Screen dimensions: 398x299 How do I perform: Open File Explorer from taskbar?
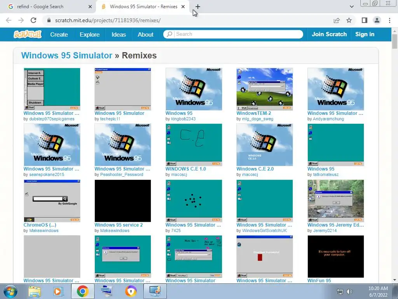35,292
